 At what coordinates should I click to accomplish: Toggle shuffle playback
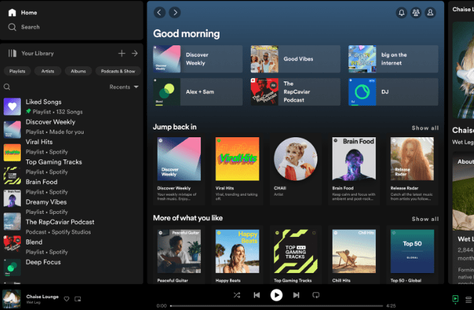point(237,295)
